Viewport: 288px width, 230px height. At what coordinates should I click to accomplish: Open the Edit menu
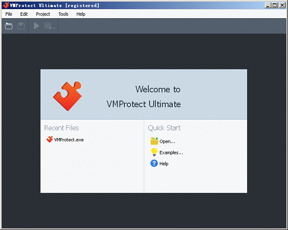click(24, 14)
